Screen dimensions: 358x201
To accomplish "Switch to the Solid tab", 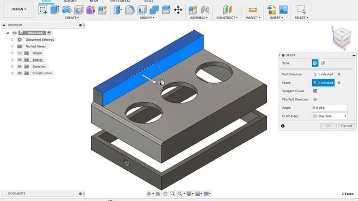I will pyautogui.click(x=46, y=1).
